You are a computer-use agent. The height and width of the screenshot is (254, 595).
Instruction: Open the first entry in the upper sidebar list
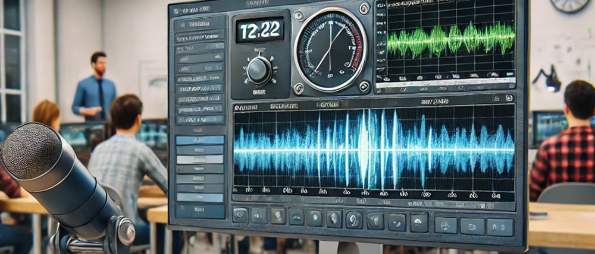point(200,25)
